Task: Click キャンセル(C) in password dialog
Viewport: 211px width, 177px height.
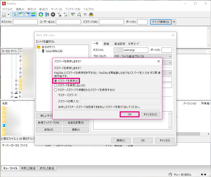Action: 150,114
